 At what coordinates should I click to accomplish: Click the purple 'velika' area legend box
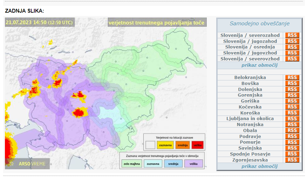pos(193,163)
